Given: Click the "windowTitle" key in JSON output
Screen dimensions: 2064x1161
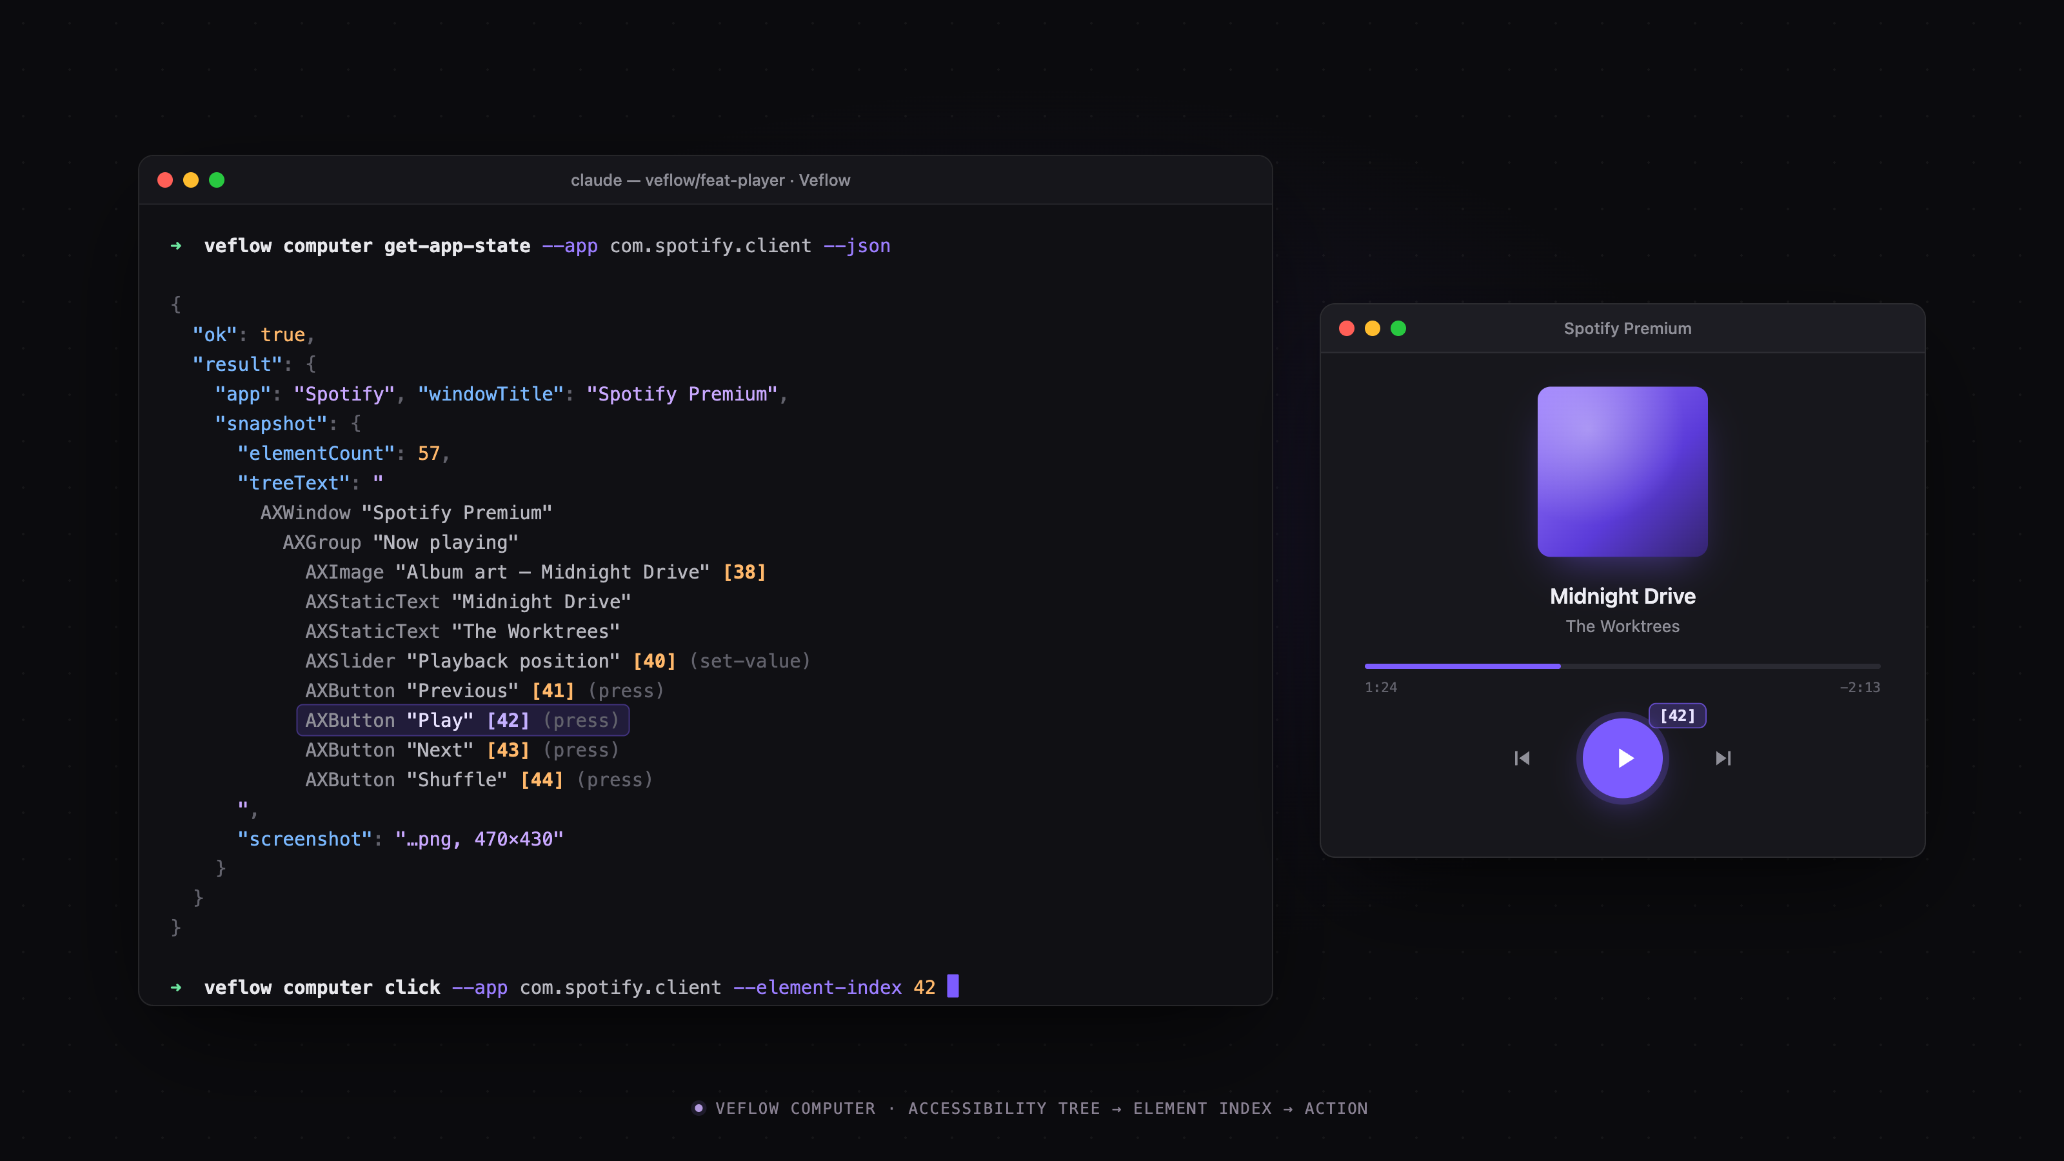Looking at the screenshot, I should [490, 394].
